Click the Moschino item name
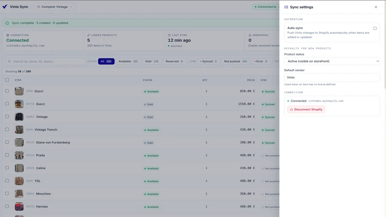This screenshot has height=217, width=386. pos(43,194)
